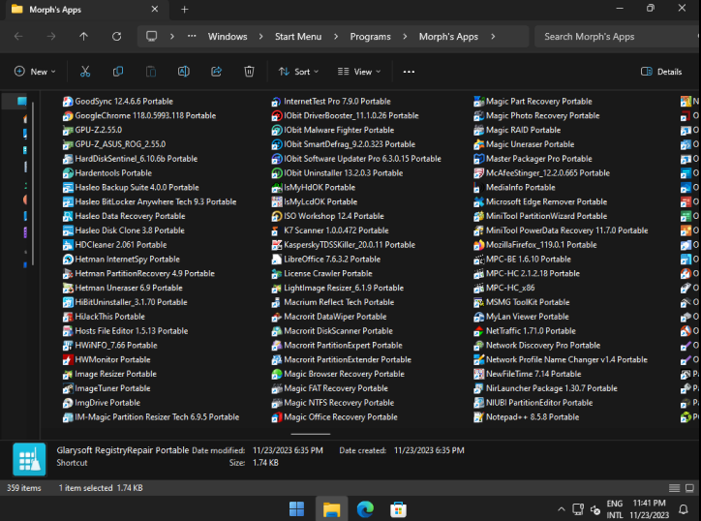Toggle the Details pane button
Viewport: 701px width, 521px height.
coord(661,72)
